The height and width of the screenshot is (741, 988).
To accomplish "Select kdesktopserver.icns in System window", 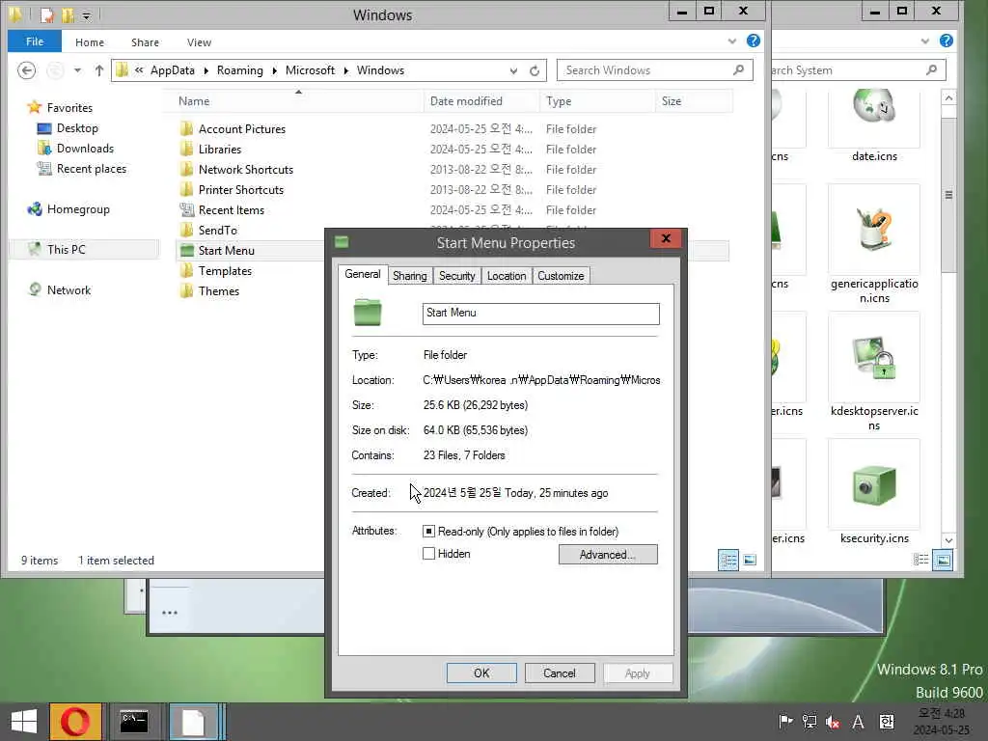I will pyautogui.click(x=874, y=371).
